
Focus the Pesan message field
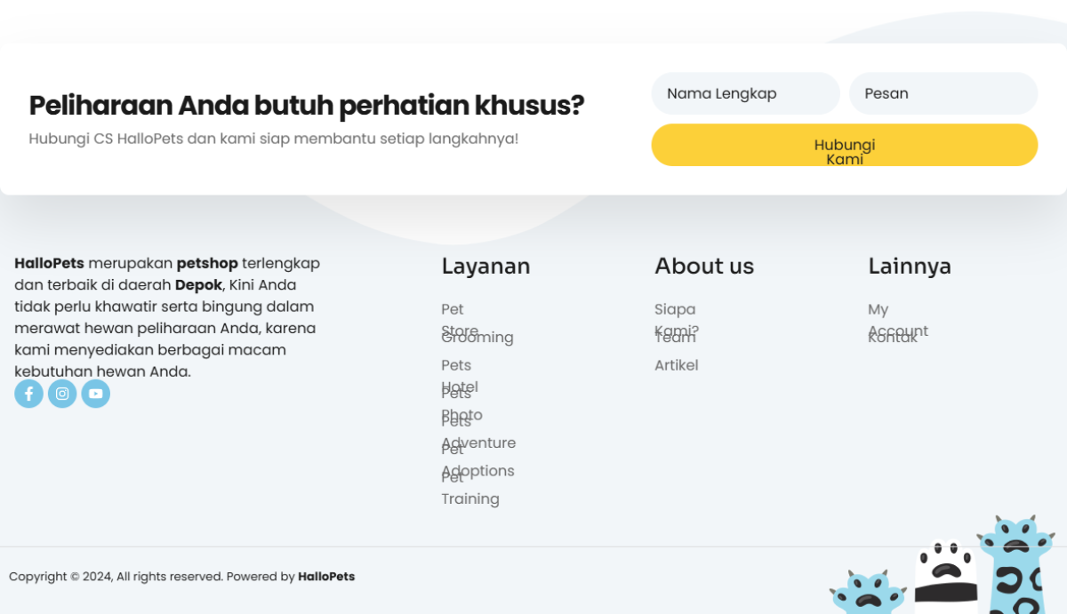[943, 93]
